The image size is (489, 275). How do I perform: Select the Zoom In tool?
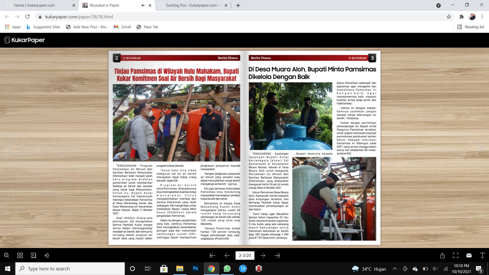click(x=7, y=255)
